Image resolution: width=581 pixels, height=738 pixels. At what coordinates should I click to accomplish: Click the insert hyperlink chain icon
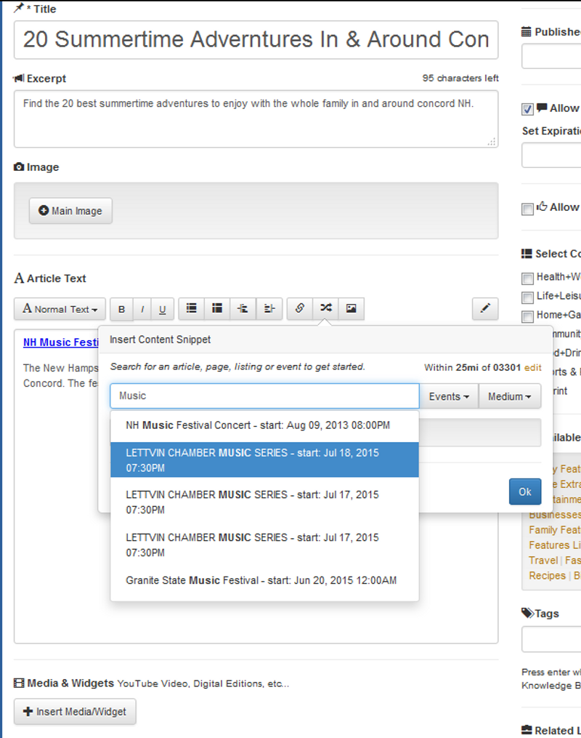300,309
